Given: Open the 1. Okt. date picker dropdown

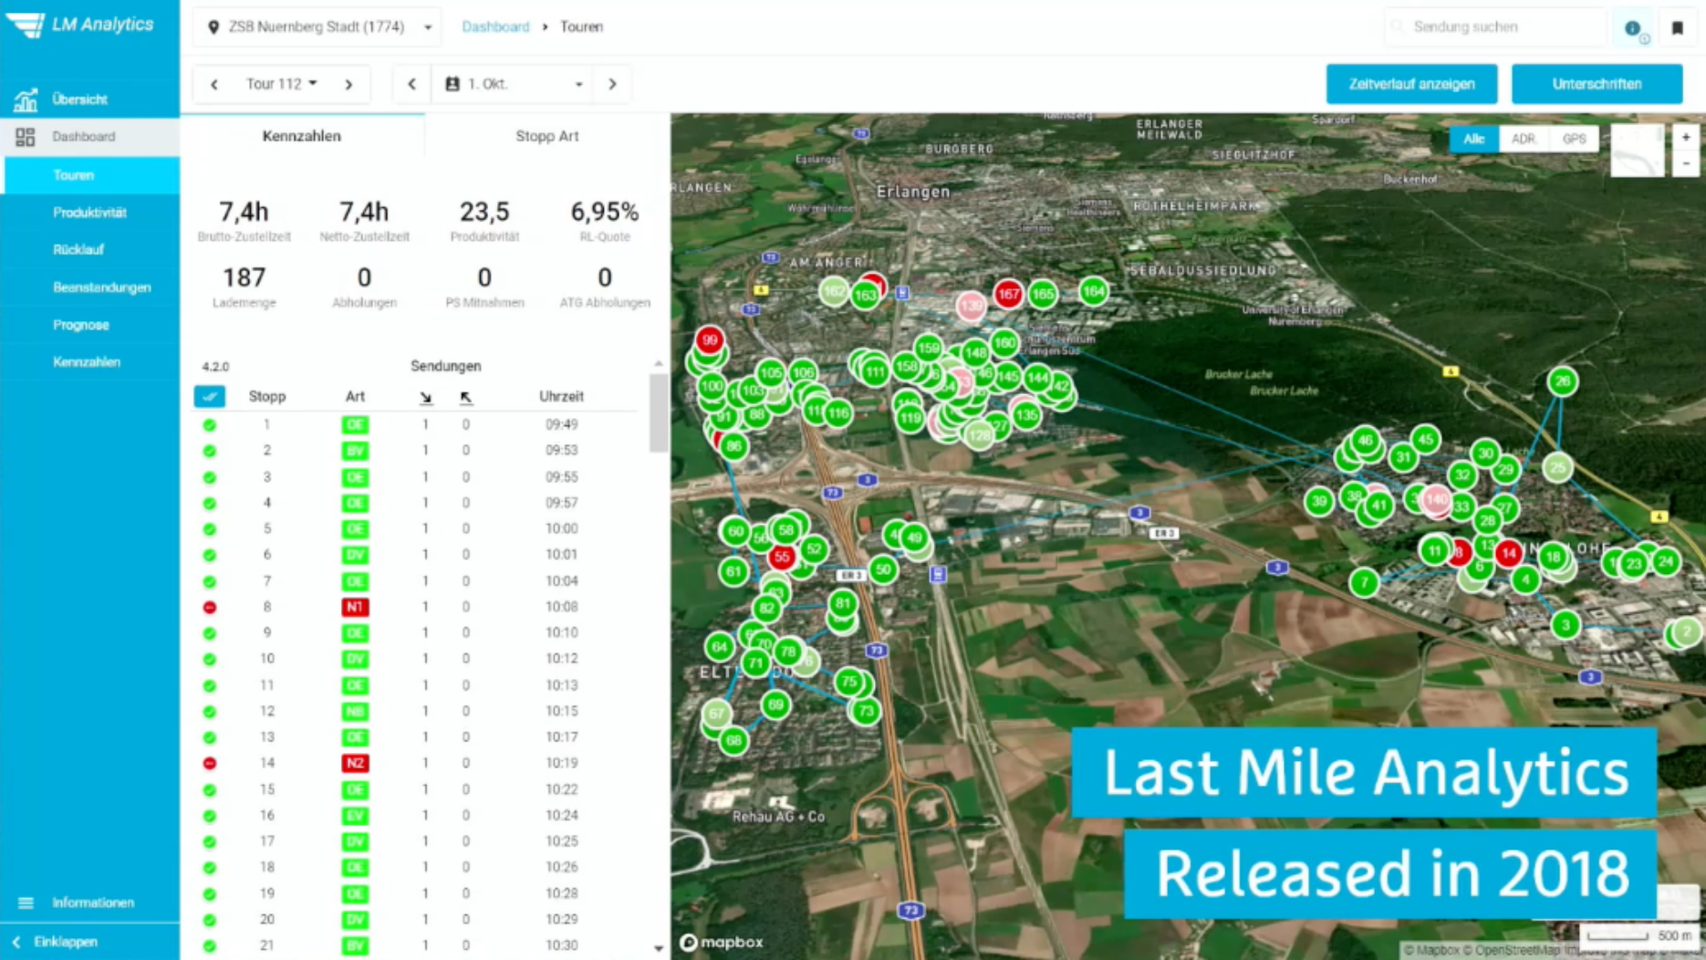Looking at the screenshot, I should click(x=513, y=84).
